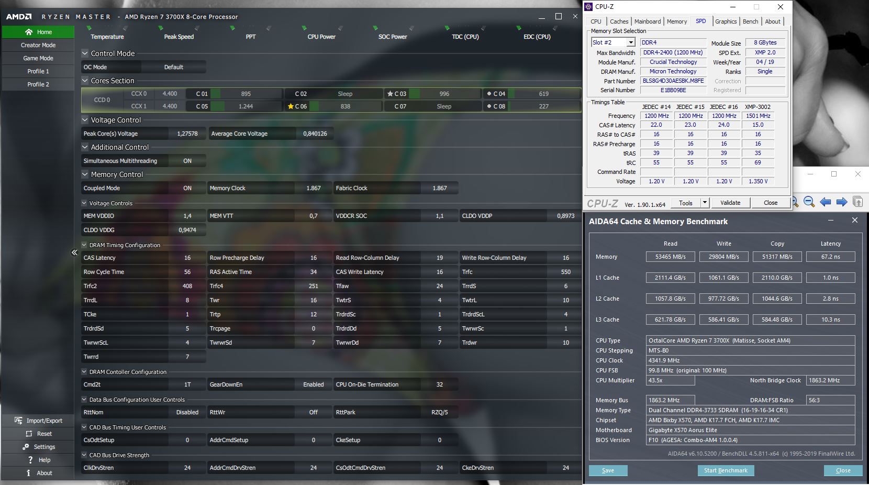Click the gold star on core C 06
The image size is (869, 485).
point(291,106)
